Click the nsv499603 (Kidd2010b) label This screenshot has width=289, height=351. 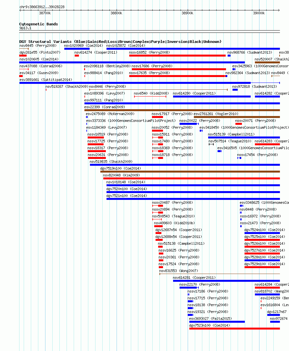point(174,223)
